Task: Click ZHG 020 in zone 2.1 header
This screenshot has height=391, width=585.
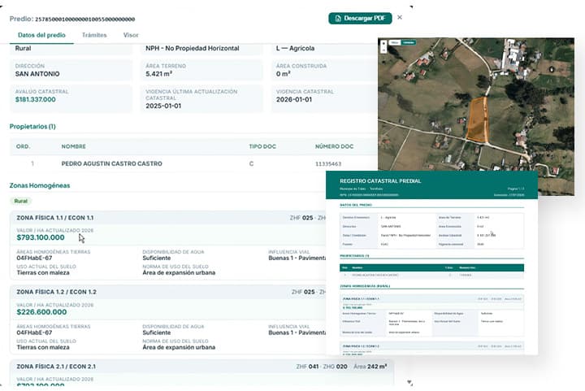Action: click(335, 367)
